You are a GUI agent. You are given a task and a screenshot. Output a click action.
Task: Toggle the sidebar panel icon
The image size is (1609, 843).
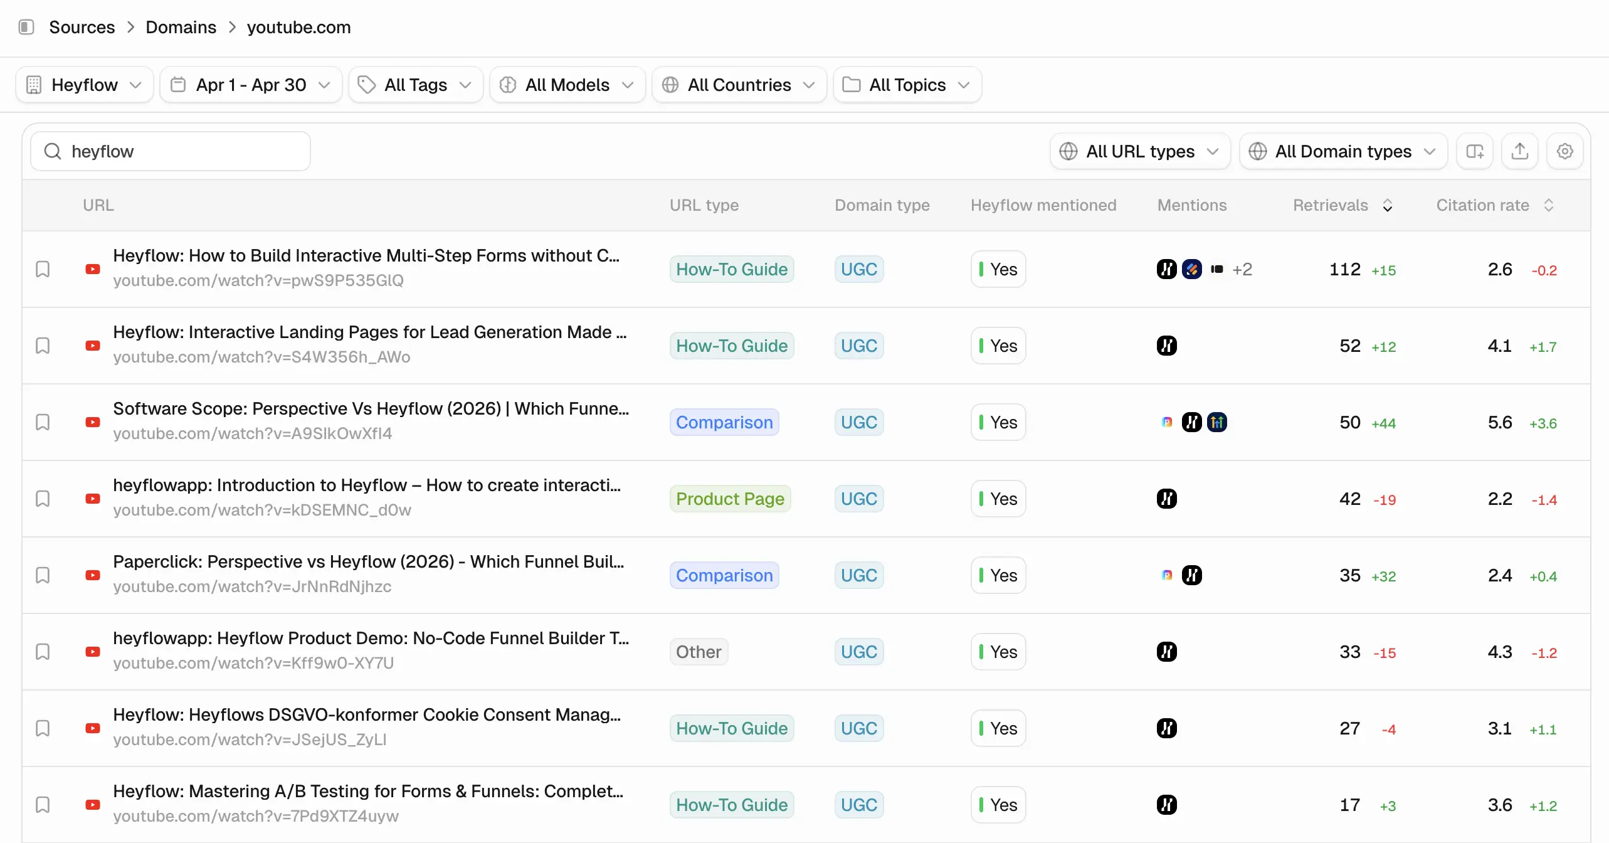tap(26, 27)
